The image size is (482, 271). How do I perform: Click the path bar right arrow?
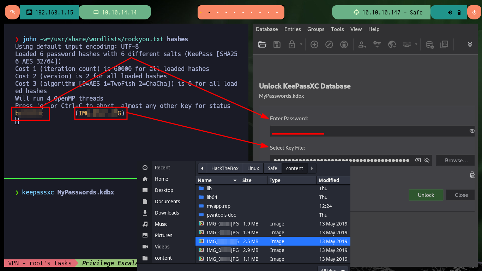tap(312, 168)
